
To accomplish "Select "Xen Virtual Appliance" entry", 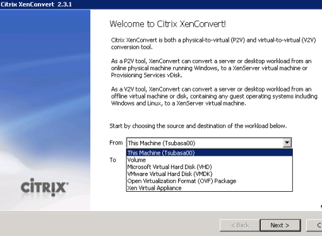I will 210,188.
